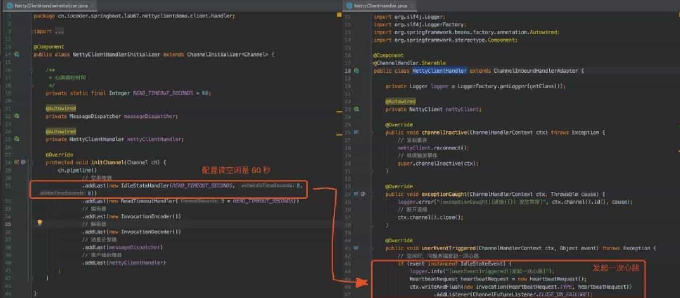Click the autowired gutter icon beside nettyClientHandler field

point(17,139)
